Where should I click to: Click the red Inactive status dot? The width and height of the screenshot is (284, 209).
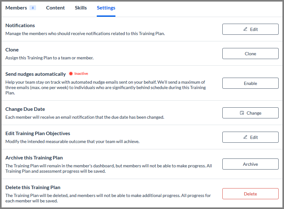pyautogui.click(x=71, y=74)
